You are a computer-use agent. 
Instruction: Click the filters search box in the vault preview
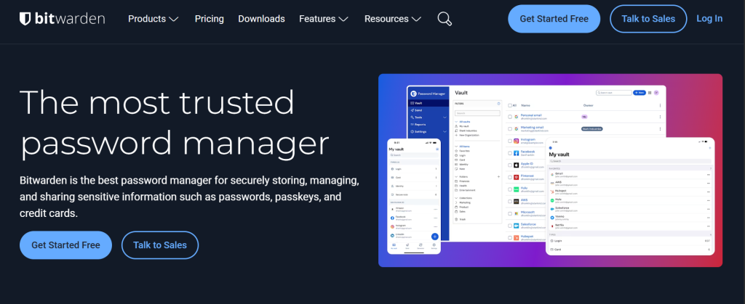477,113
